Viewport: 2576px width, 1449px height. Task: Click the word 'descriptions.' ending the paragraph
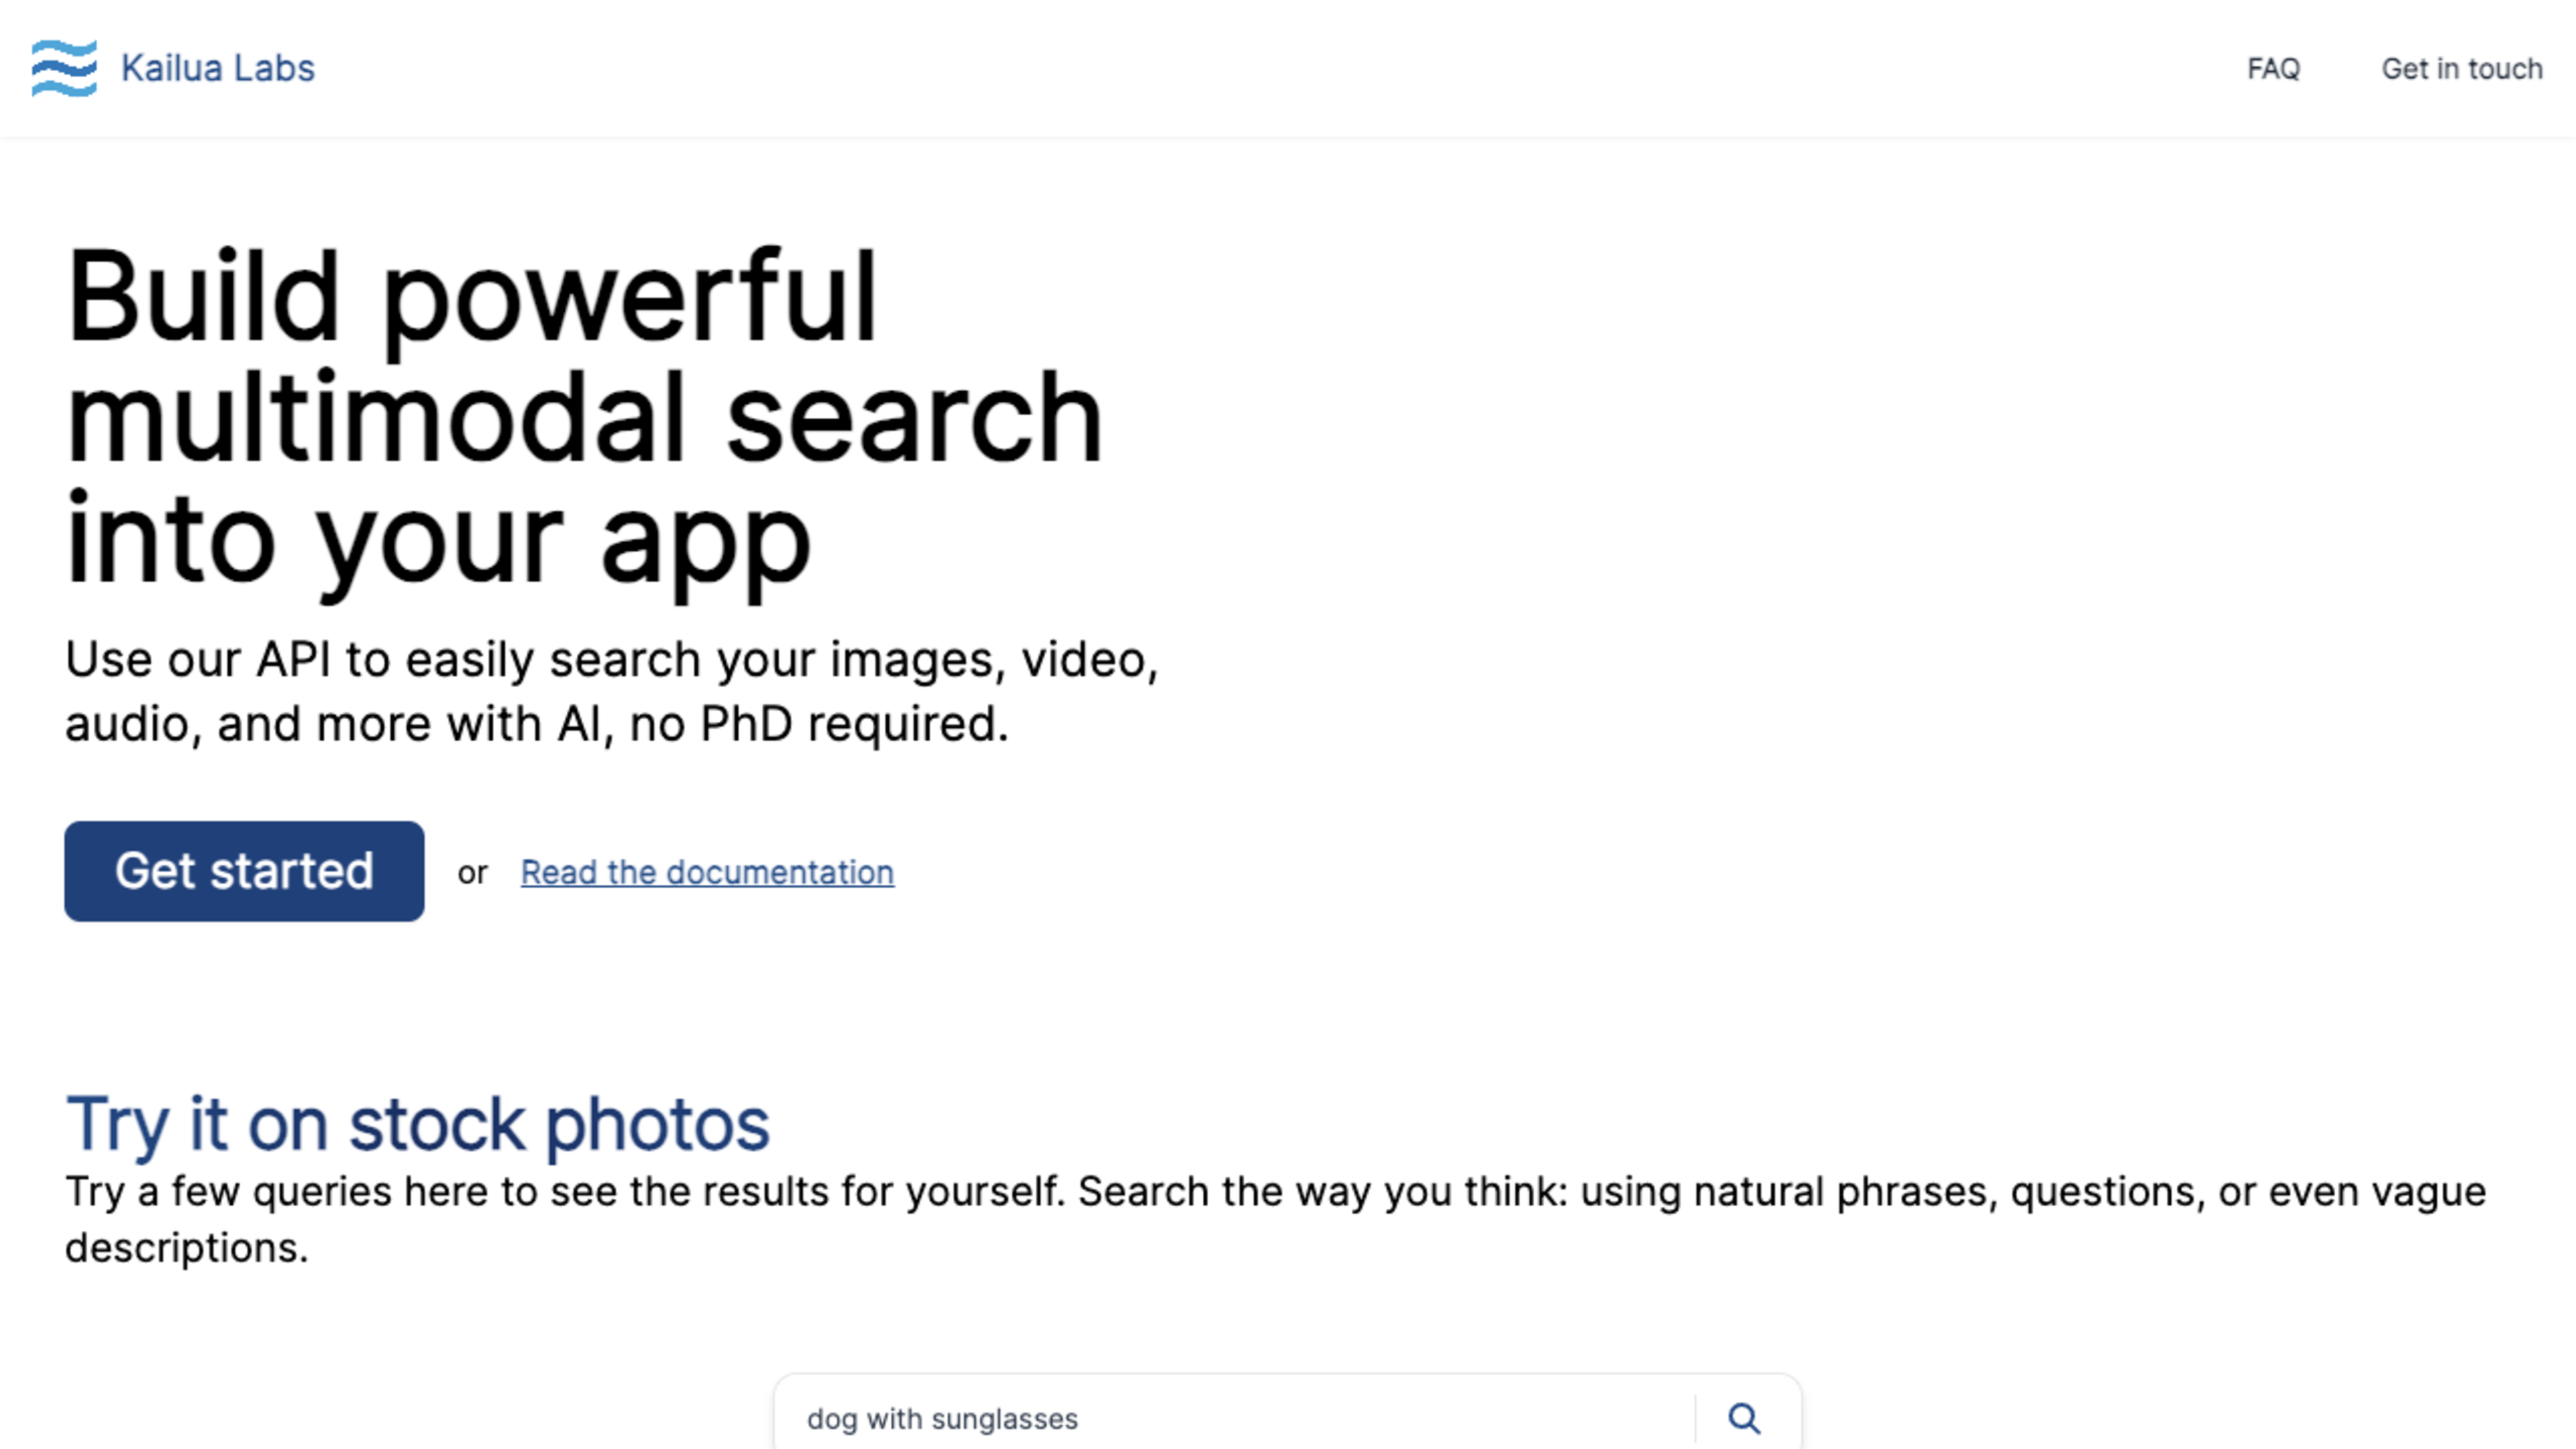click(x=187, y=1248)
